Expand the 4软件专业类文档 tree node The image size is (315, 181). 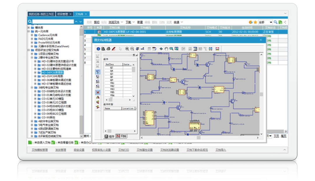(x=32, y=121)
